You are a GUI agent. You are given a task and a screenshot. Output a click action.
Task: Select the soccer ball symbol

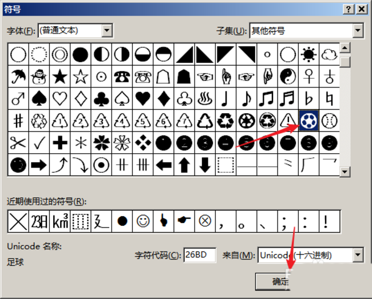tap(308, 120)
